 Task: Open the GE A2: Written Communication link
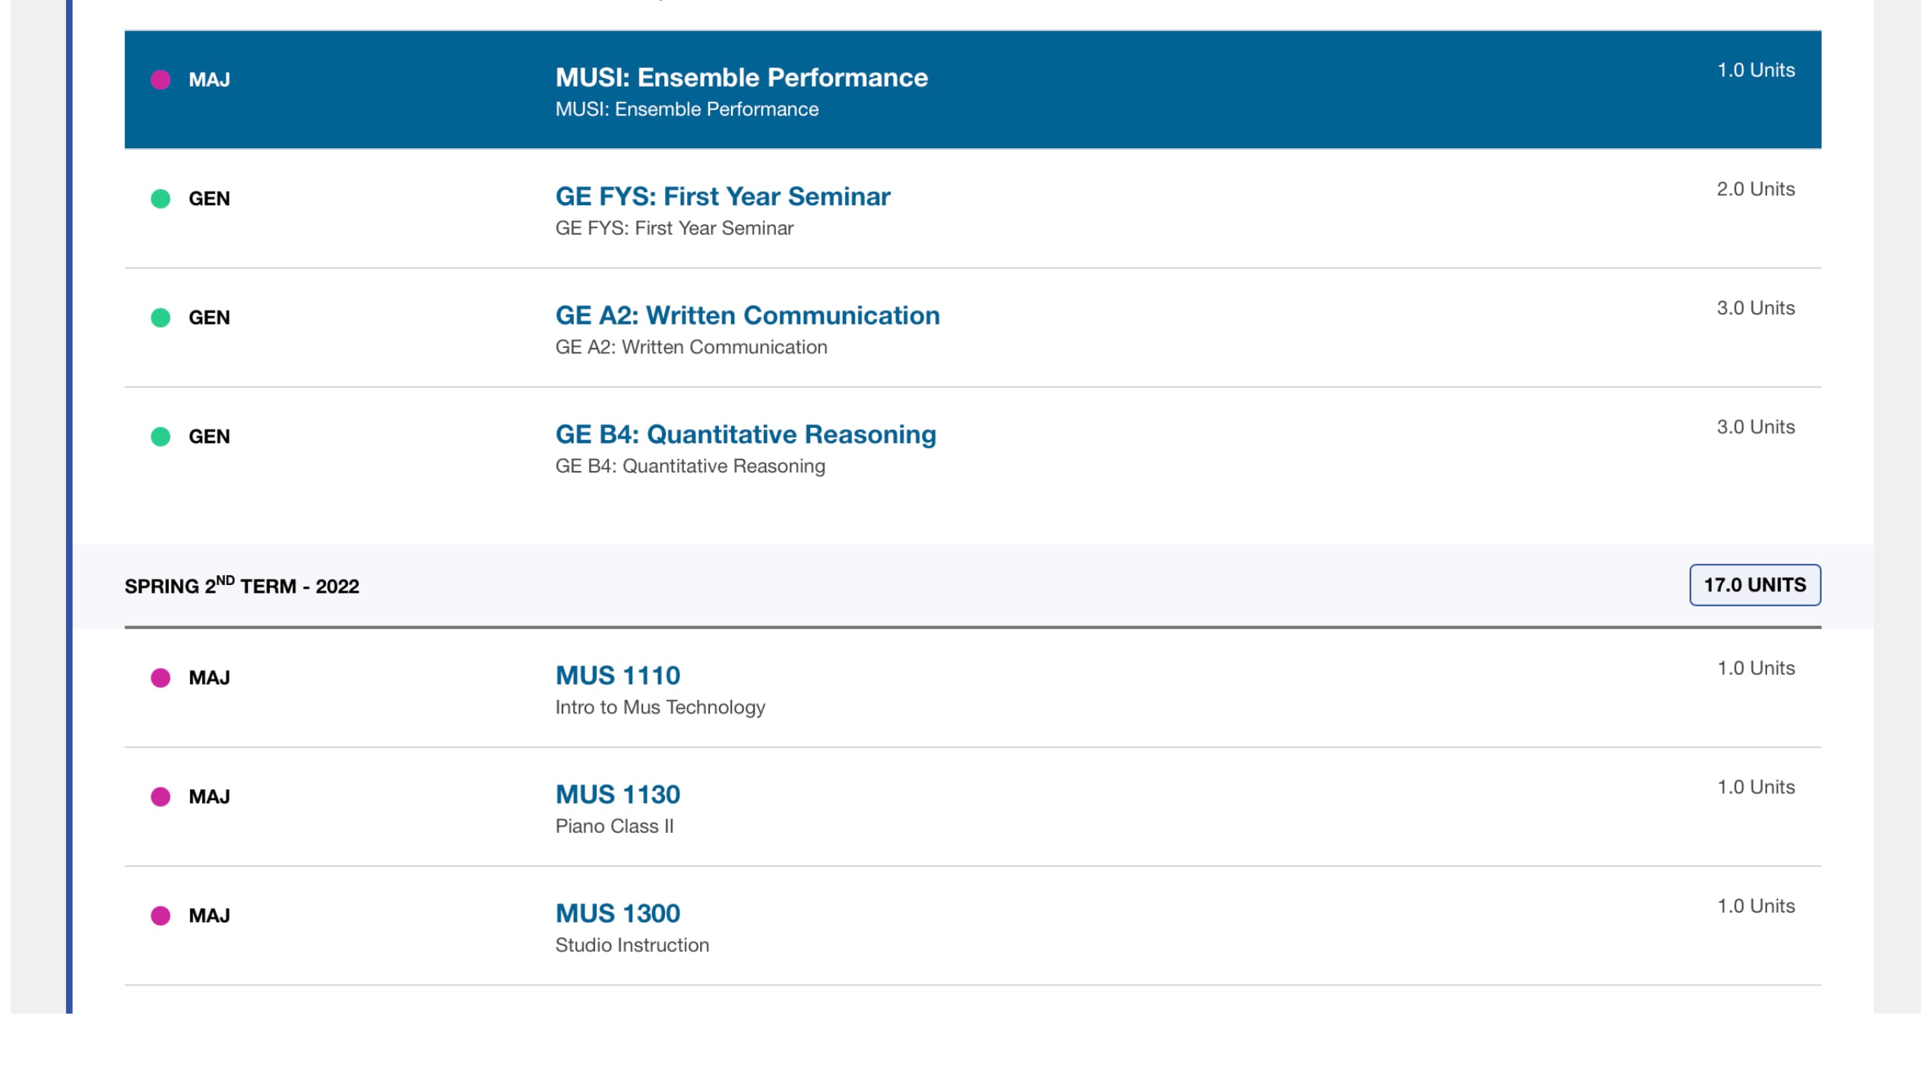point(747,315)
